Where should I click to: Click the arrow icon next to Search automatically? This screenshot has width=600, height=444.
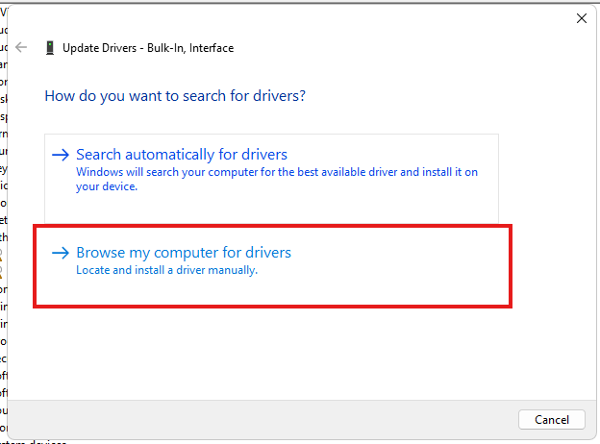coord(61,155)
